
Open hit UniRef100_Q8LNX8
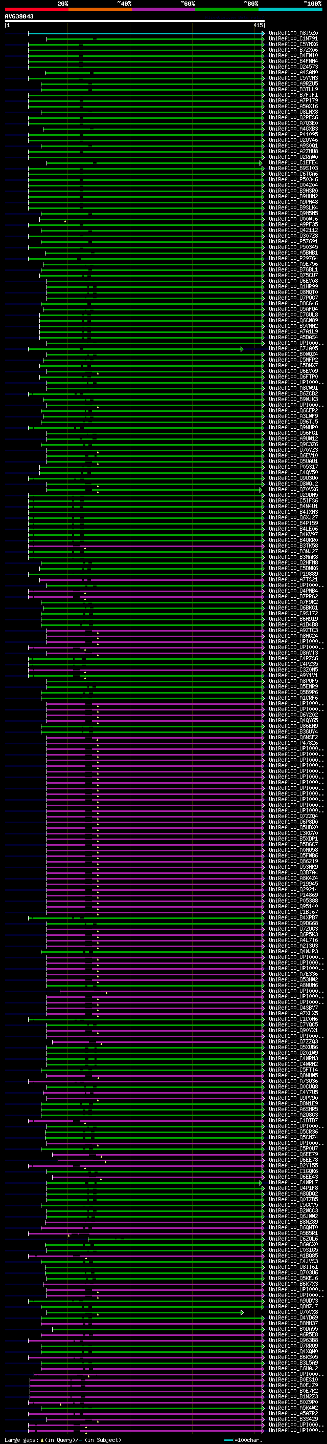(293, 112)
